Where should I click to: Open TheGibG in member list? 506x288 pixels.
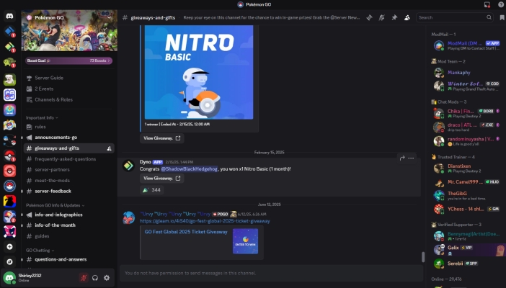(469, 195)
